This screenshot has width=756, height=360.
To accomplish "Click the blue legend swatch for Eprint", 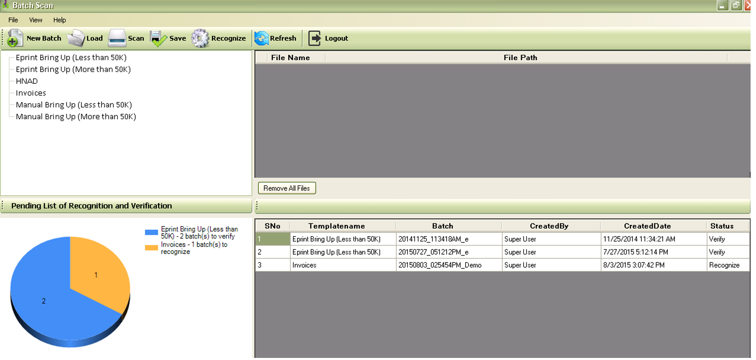I will pos(151,232).
